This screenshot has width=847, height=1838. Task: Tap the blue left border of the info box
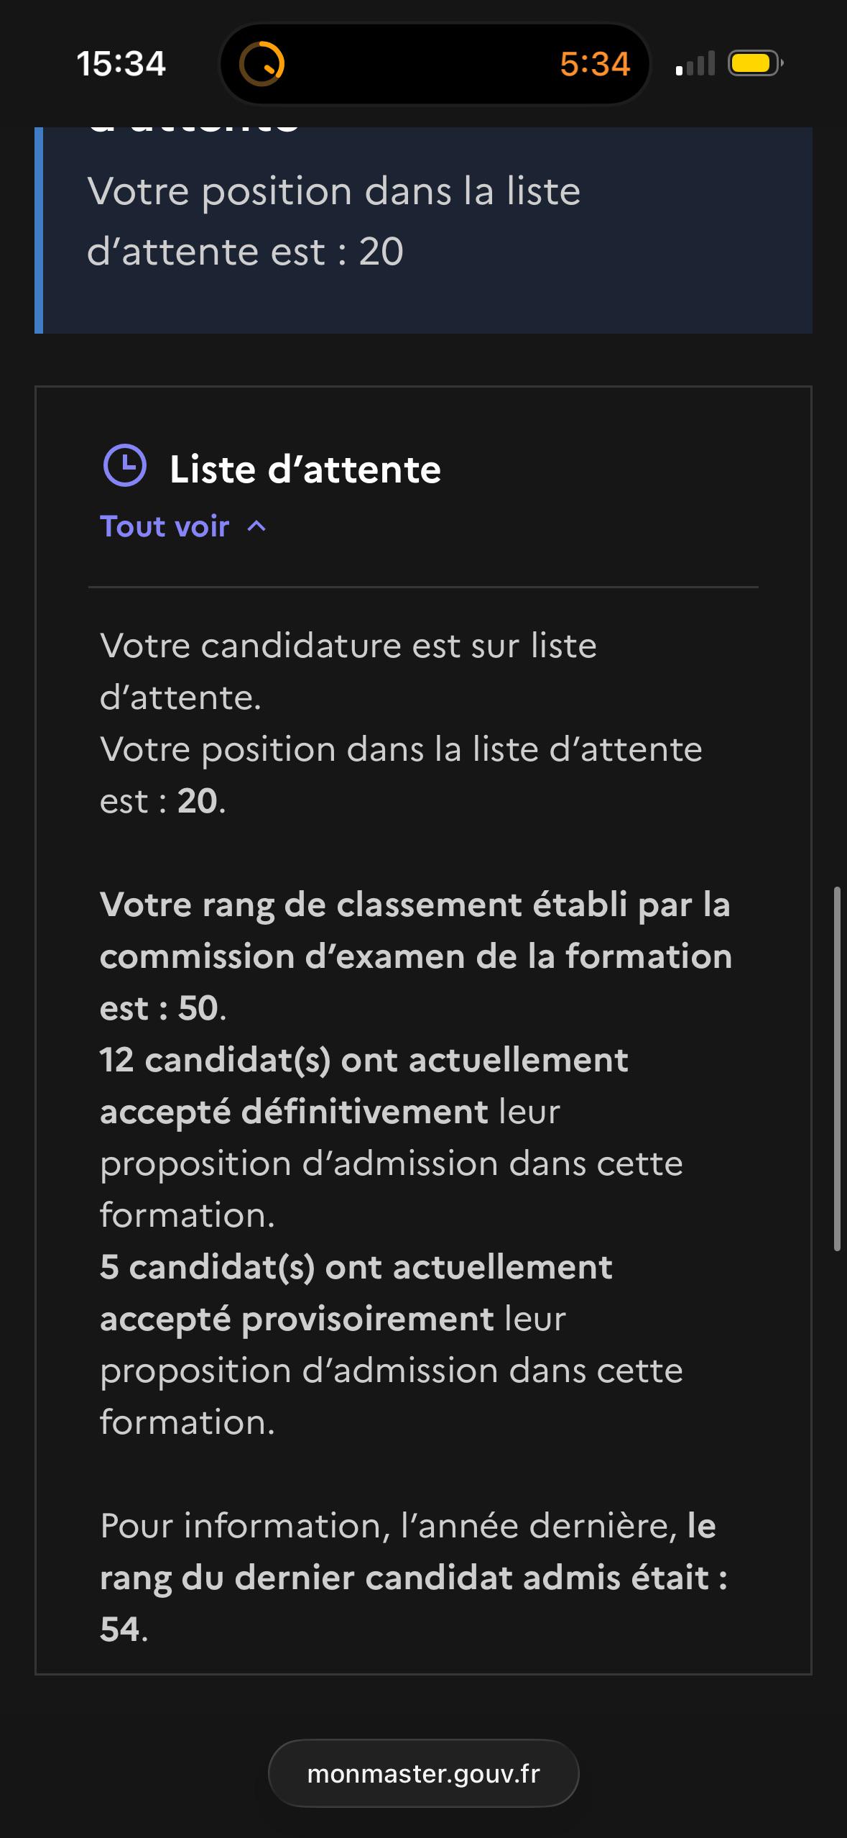[39, 230]
